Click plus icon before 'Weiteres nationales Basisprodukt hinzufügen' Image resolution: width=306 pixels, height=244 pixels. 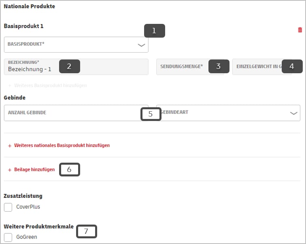tap(10, 145)
